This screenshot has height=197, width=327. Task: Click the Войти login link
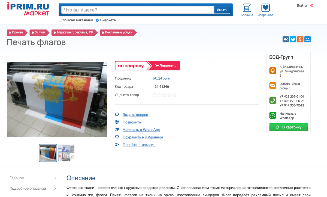302,5
